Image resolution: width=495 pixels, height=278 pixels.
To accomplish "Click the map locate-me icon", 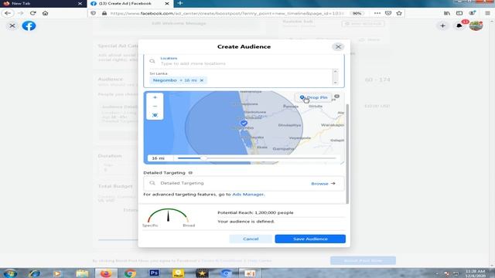I will [155, 115].
